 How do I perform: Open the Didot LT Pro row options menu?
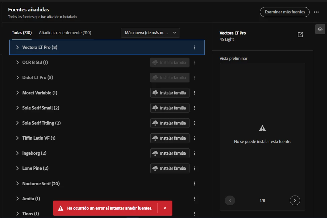point(195,78)
